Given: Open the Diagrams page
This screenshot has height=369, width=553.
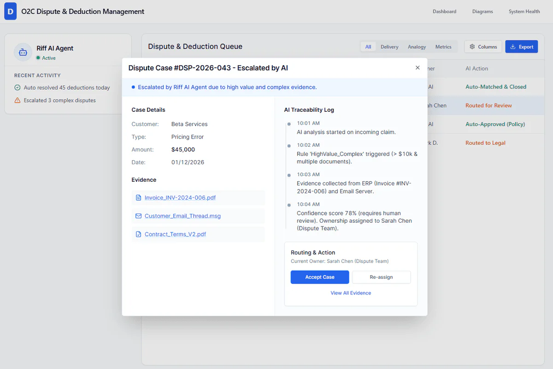Looking at the screenshot, I should (x=482, y=11).
